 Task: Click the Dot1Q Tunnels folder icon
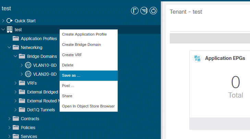coord(22,110)
